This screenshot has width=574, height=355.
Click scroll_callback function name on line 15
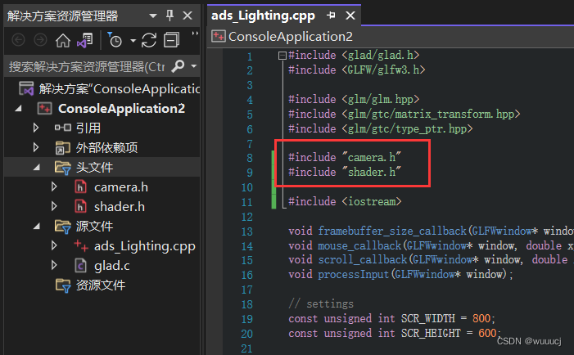tap(363, 260)
